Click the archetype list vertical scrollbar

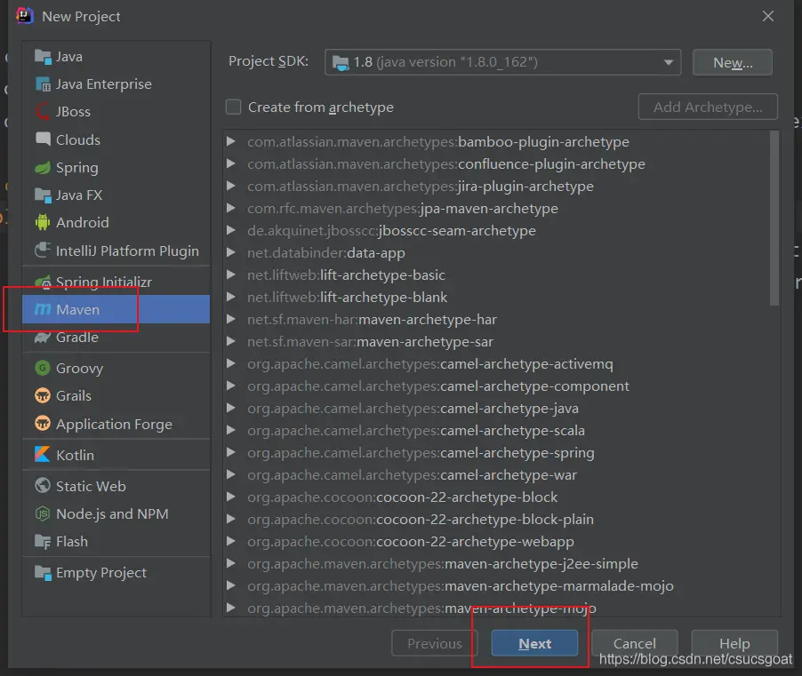(x=774, y=219)
